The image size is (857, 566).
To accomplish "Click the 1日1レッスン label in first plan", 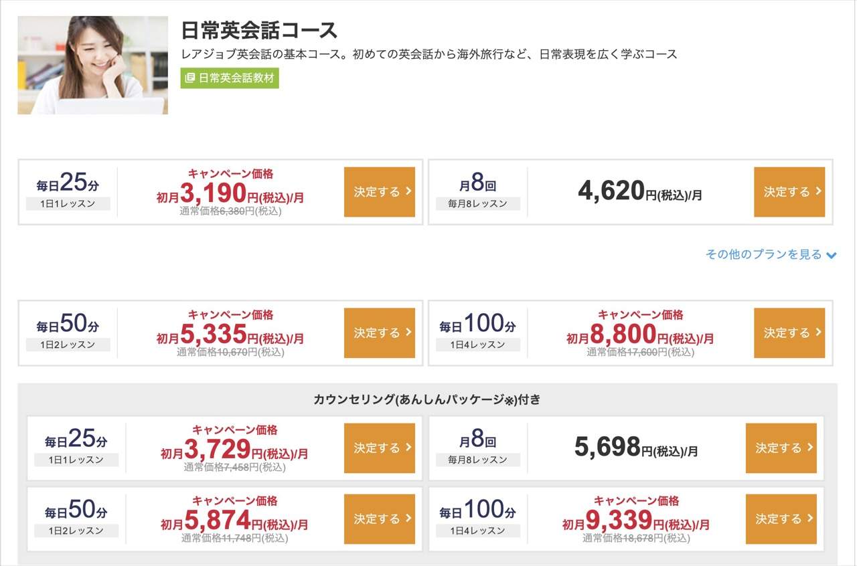I will [x=68, y=203].
